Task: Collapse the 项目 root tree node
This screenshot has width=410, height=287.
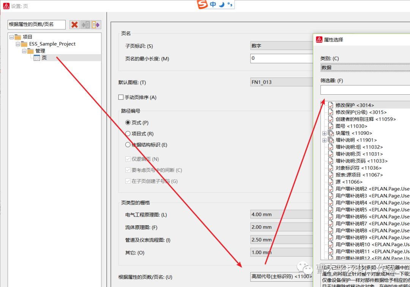Action: [11, 37]
